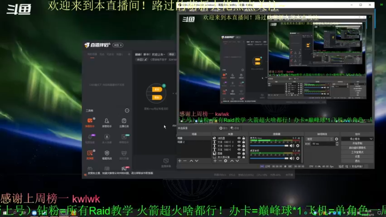Toggle visibility of 显示器采集 source
This screenshot has width=386, height=217.
[239, 157]
